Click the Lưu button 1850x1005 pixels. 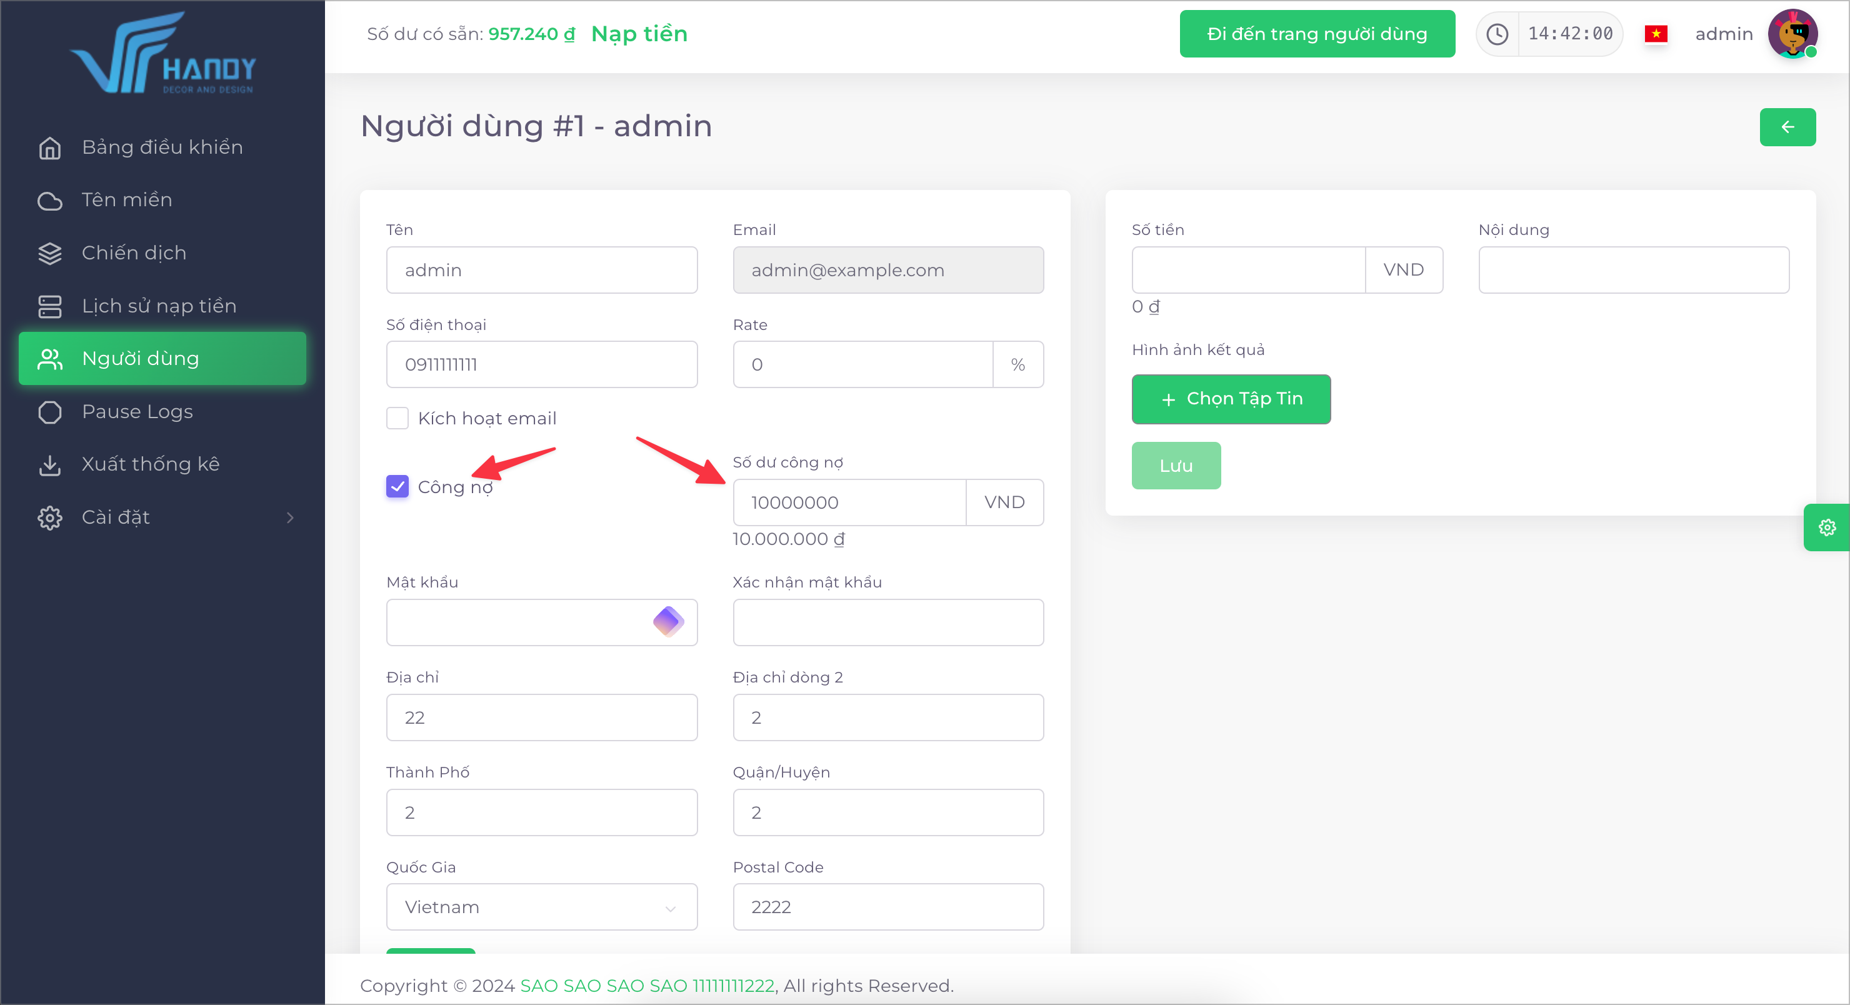(1176, 466)
